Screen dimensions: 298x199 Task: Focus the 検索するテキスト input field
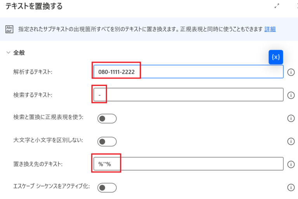[188, 95]
